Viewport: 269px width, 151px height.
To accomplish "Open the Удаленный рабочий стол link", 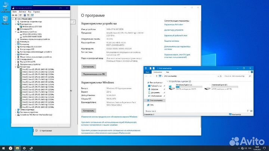I will click(x=176, y=36).
